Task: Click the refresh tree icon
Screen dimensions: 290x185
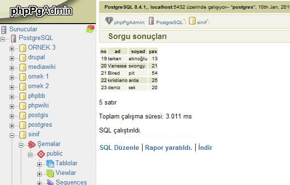Action: 90,29
